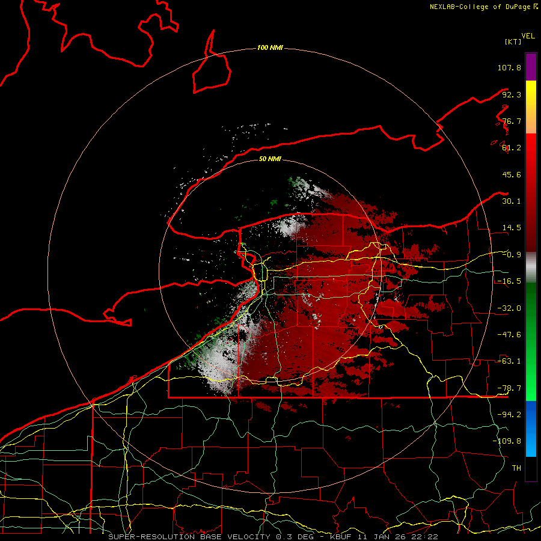Click the -109.8 velocity scale value
541x541 pixels.
(x=507, y=441)
